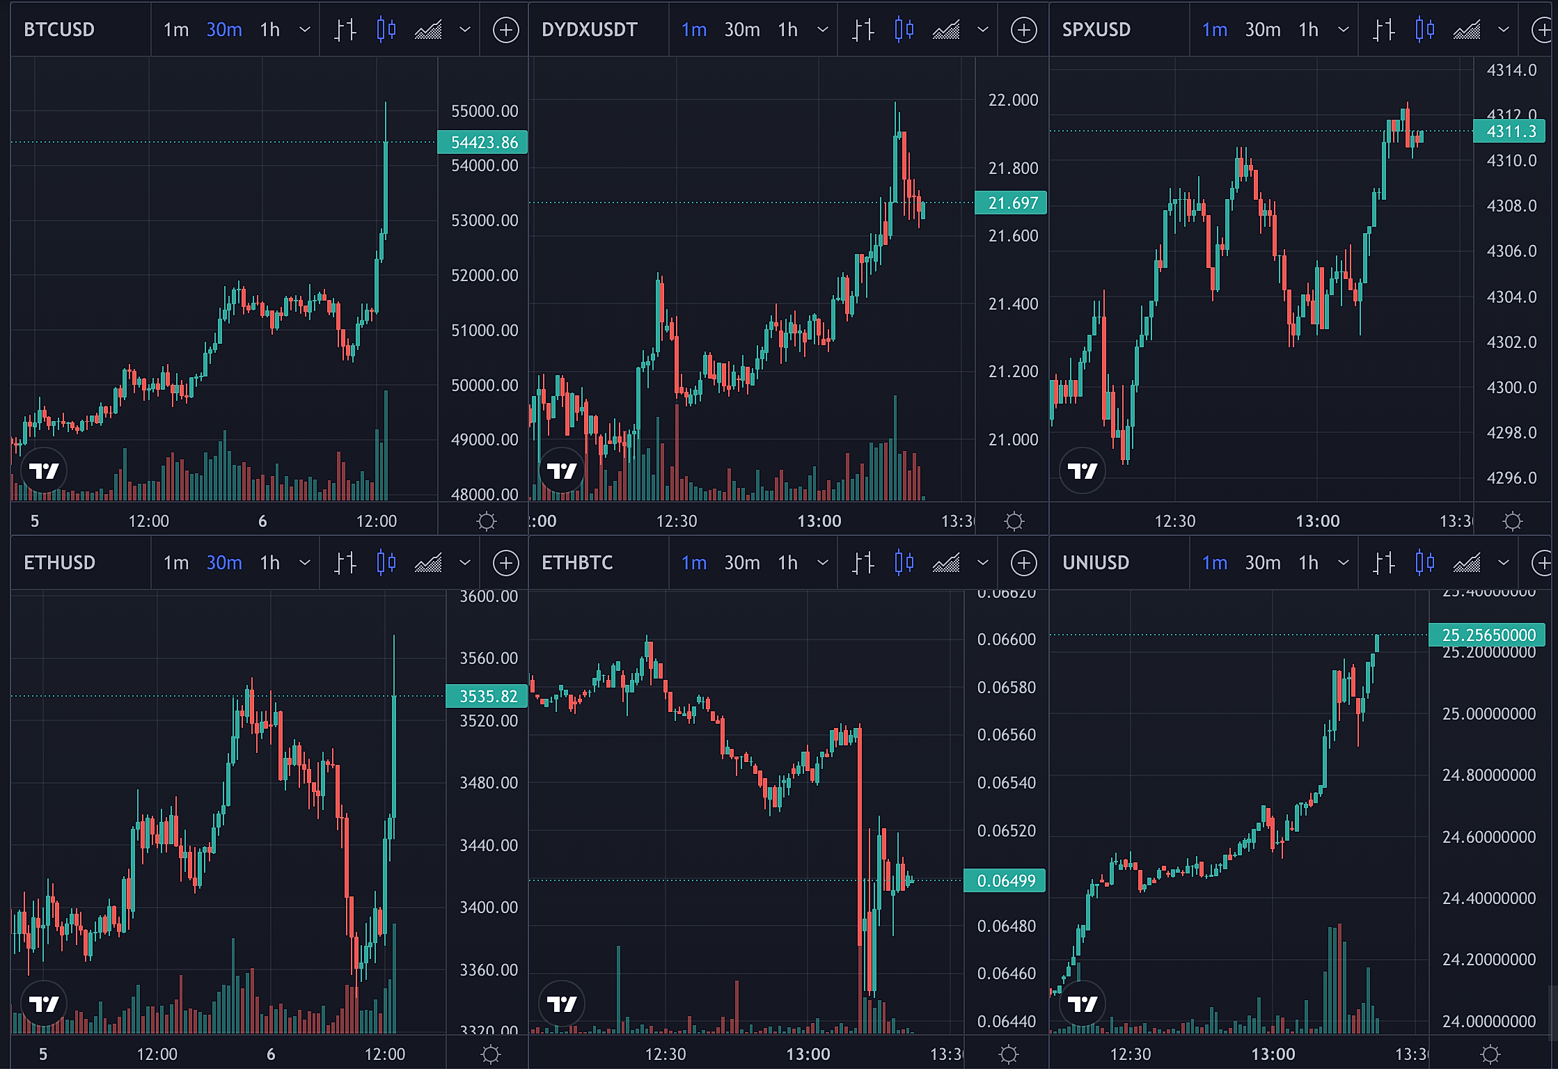Click UNIUSD current price label 25.25650000
Viewport: 1558px width, 1069px height.
tap(1487, 635)
